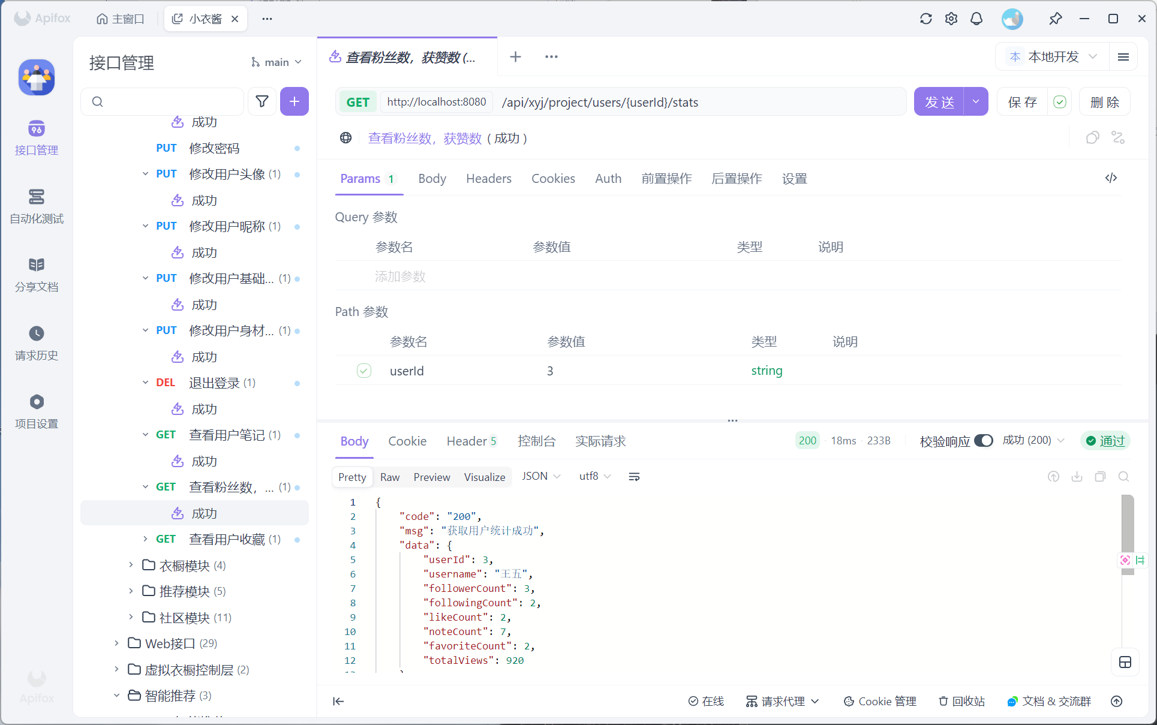Toggle the 校验响应 switch
Viewport: 1157px width, 725px height.
(983, 441)
